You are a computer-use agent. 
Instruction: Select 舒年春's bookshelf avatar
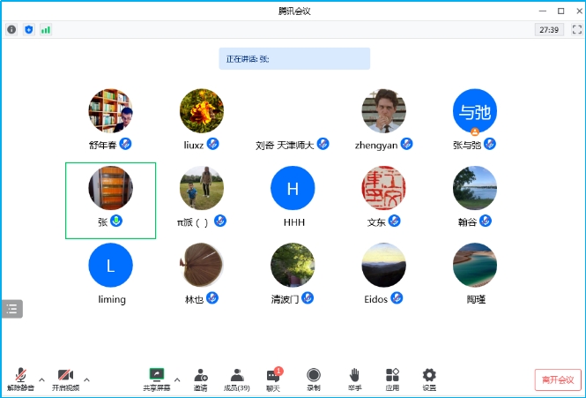tap(110, 111)
